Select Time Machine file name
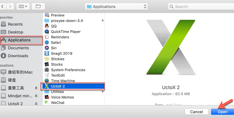This screenshot has height=118, width=234. (63, 81)
